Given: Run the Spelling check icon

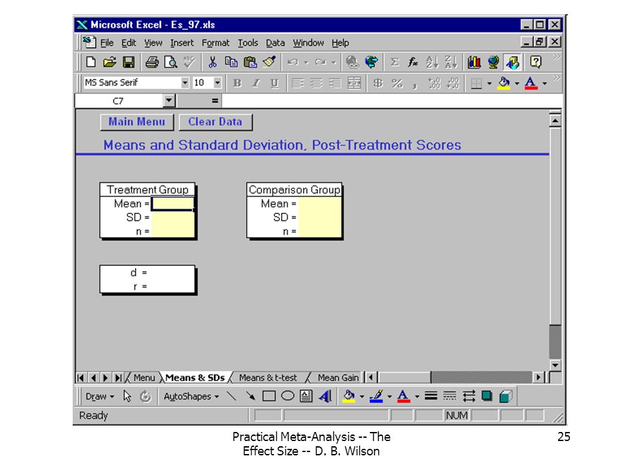Looking at the screenshot, I should point(189,62).
